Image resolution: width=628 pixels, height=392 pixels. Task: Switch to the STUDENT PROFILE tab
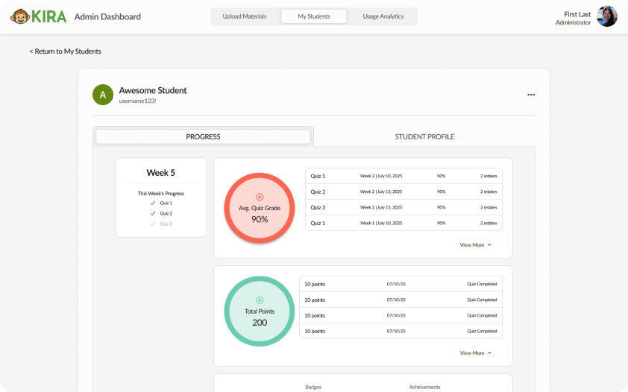(x=424, y=137)
